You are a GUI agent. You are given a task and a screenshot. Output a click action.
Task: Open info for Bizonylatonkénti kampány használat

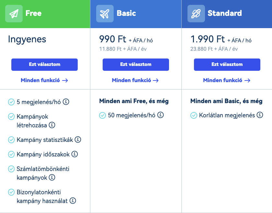coord(73,201)
